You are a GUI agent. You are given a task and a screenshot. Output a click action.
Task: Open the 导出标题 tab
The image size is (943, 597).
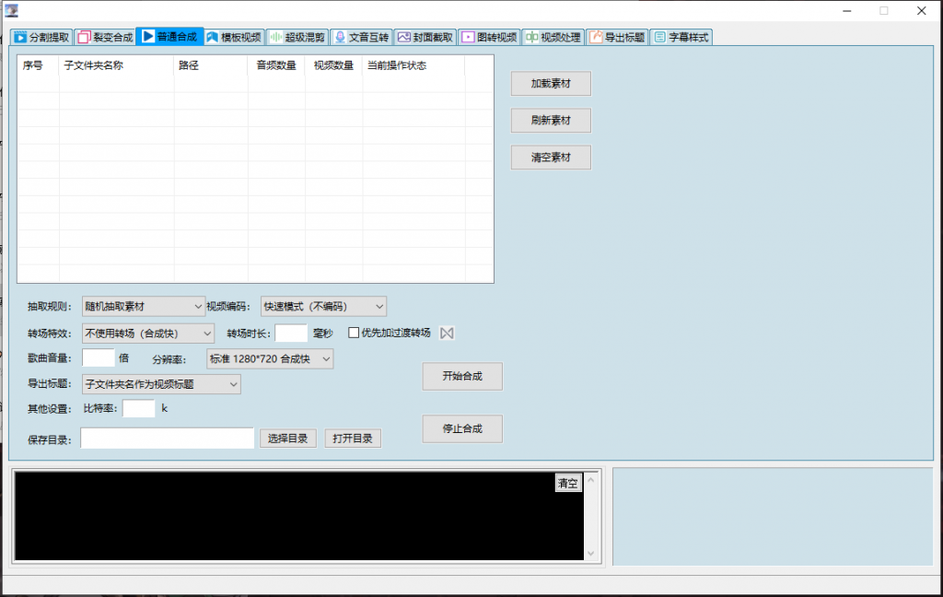pyautogui.click(x=617, y=38)
